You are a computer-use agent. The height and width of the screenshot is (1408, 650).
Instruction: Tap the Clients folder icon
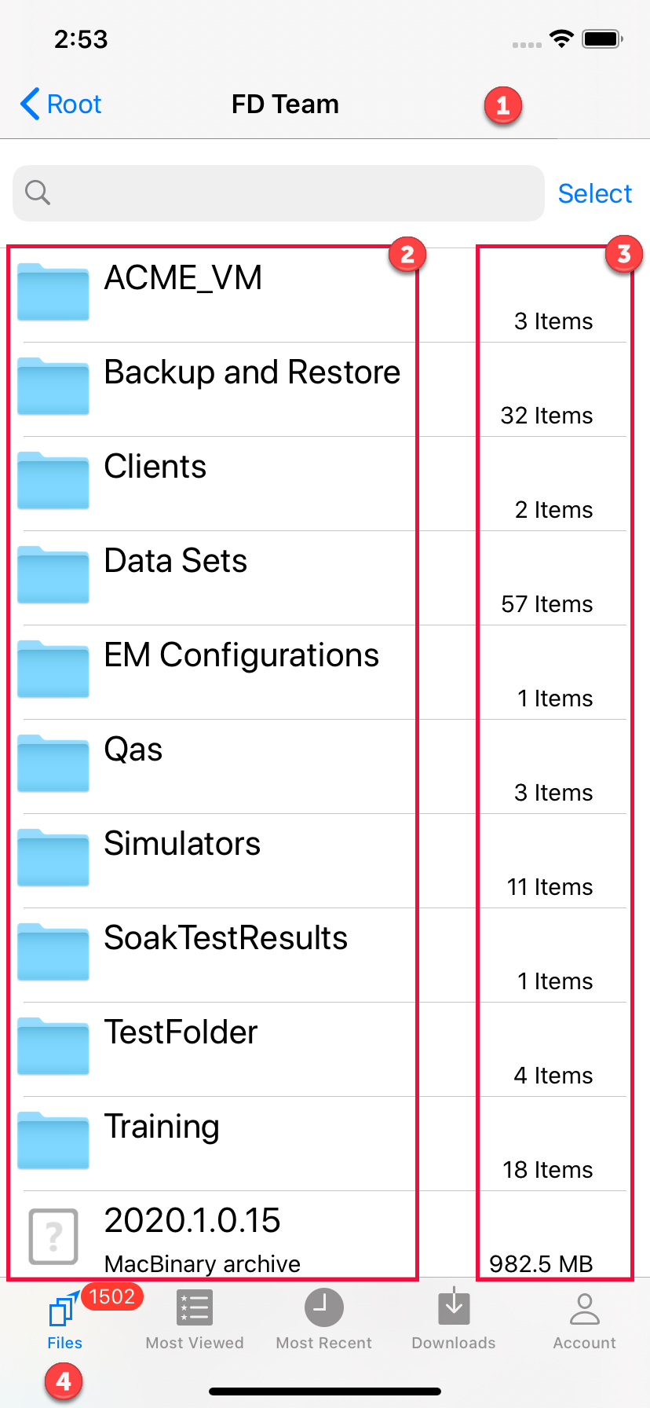point(53,481)
